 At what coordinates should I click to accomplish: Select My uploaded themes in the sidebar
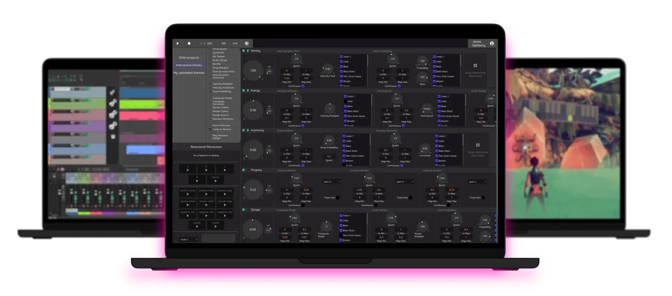(x=189, y=73)
